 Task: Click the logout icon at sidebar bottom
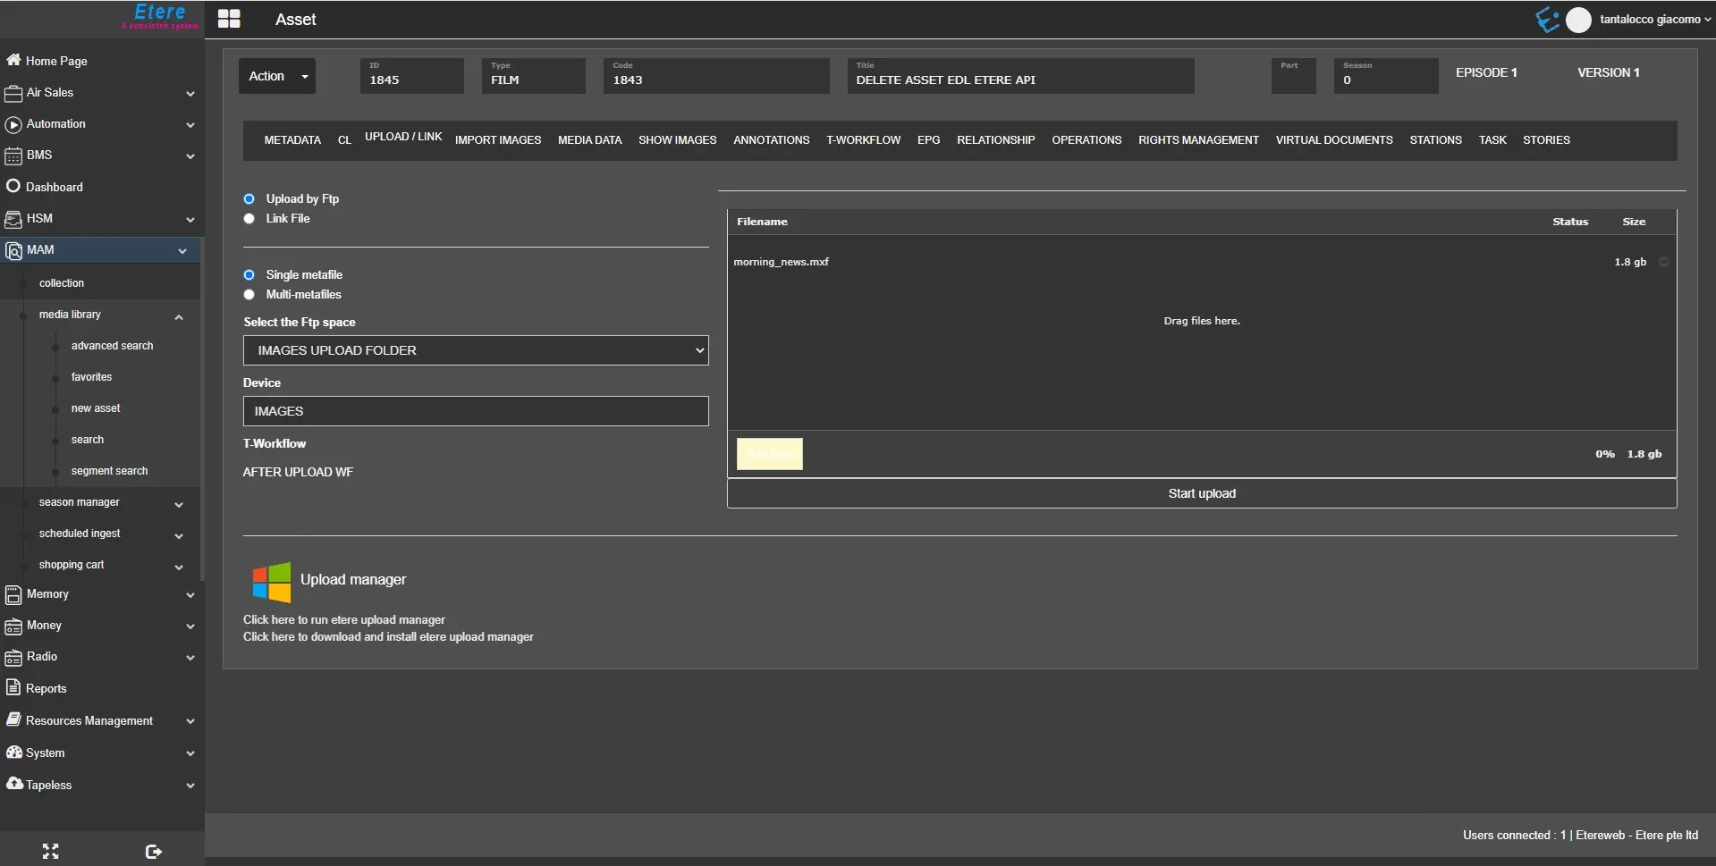point(153,851)
